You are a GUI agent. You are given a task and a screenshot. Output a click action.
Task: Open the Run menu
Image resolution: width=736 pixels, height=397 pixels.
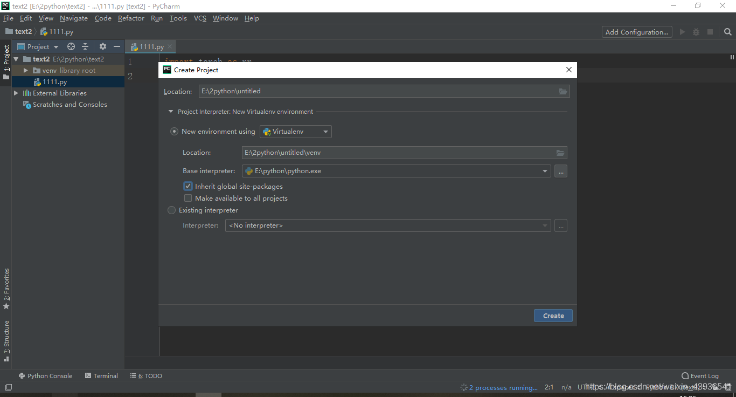click(157, 18)
